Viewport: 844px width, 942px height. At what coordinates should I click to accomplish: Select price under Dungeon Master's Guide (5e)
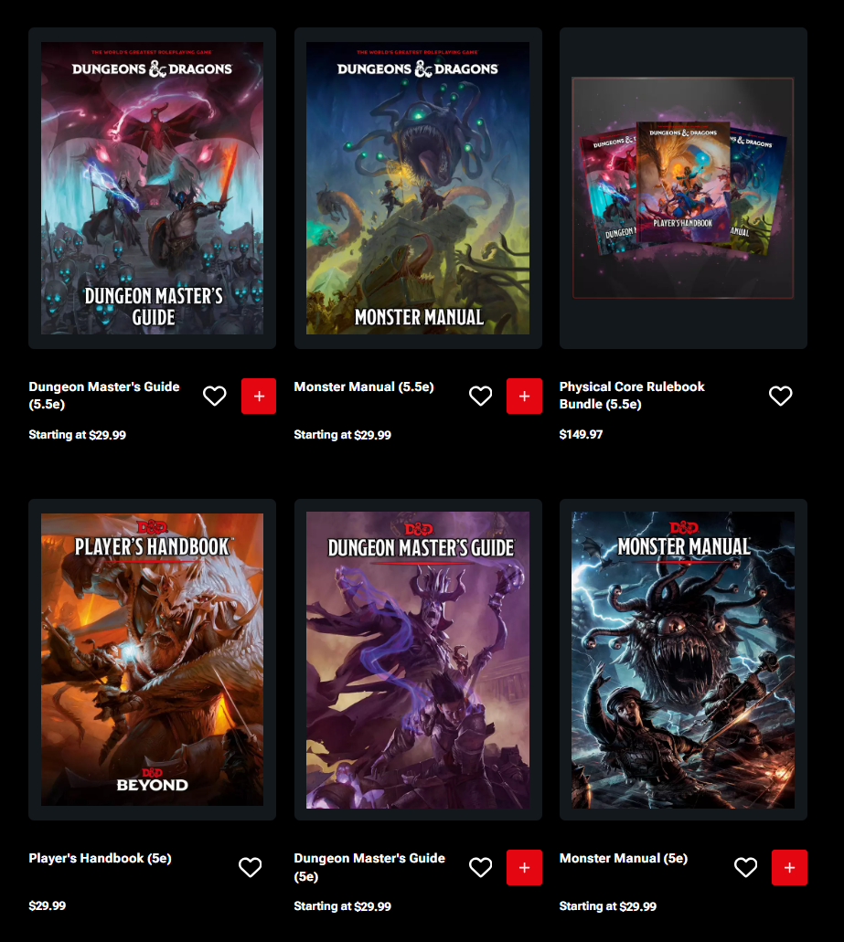click(343, 906)
